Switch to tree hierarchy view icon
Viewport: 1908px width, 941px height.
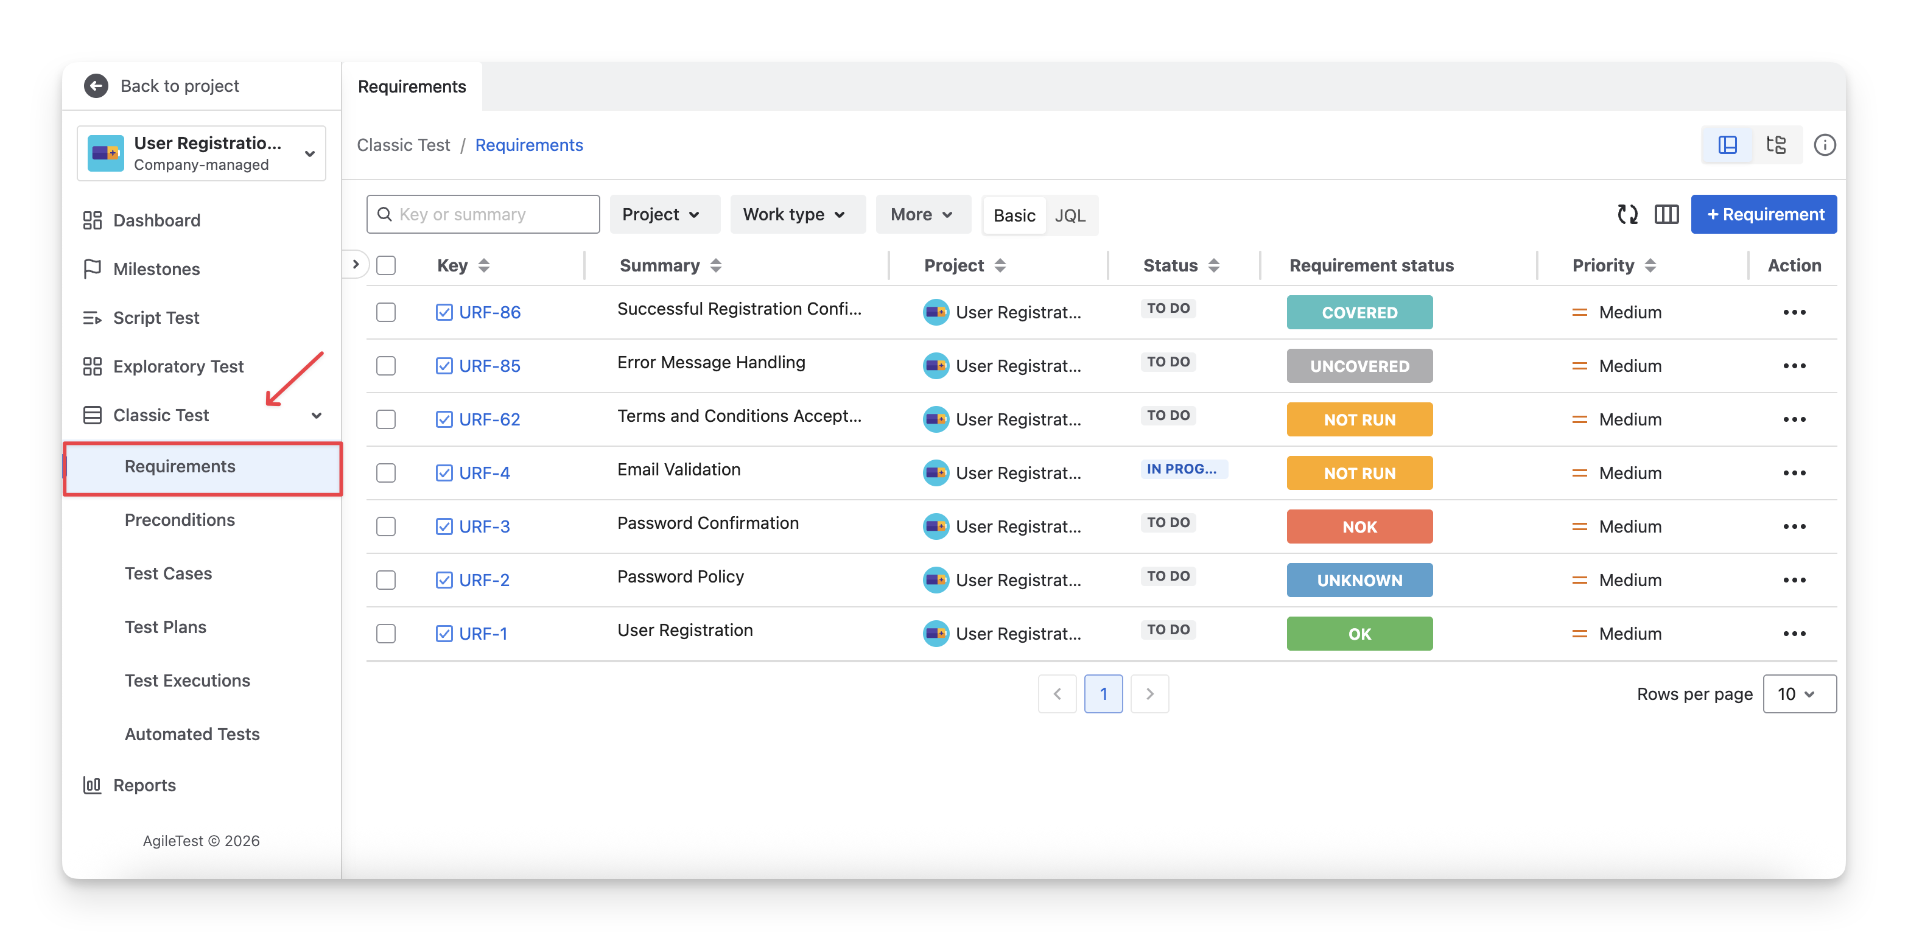click(1775, 145)
